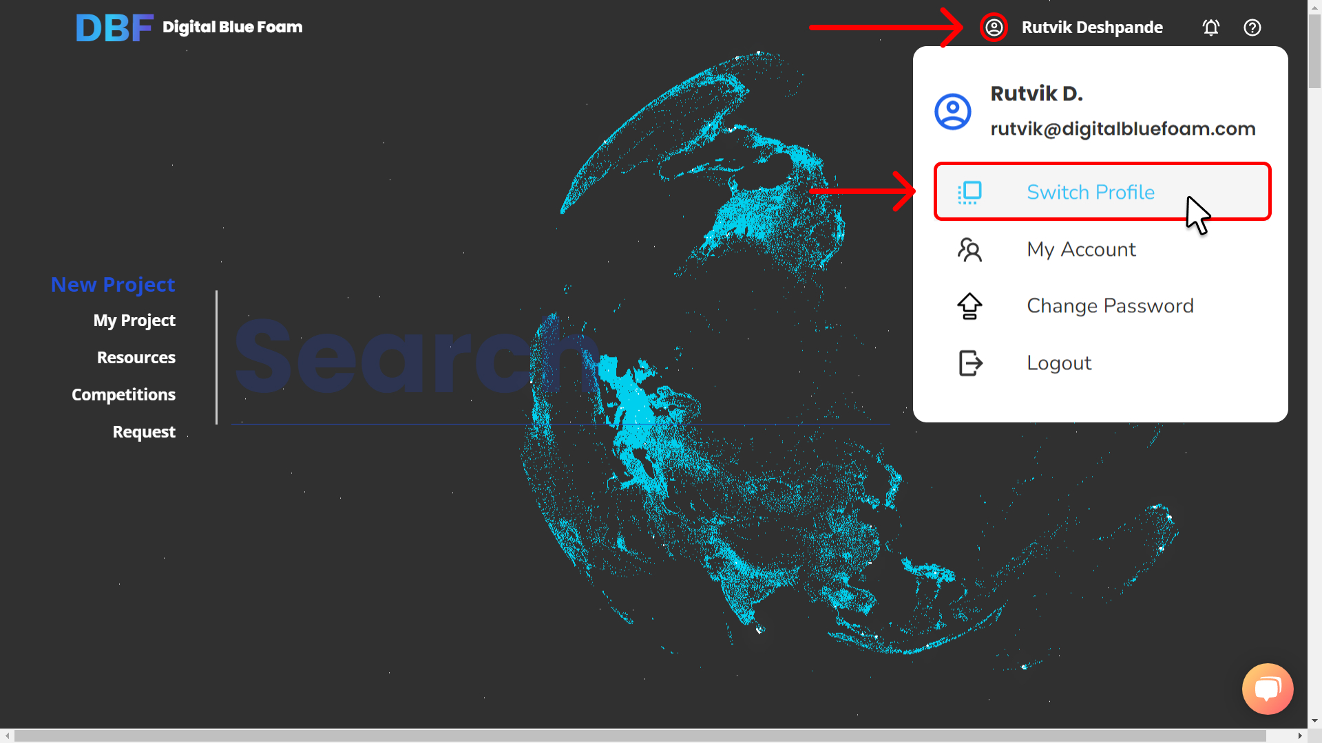
Task: Click the Logout exit icon
Action: point(970,363)
